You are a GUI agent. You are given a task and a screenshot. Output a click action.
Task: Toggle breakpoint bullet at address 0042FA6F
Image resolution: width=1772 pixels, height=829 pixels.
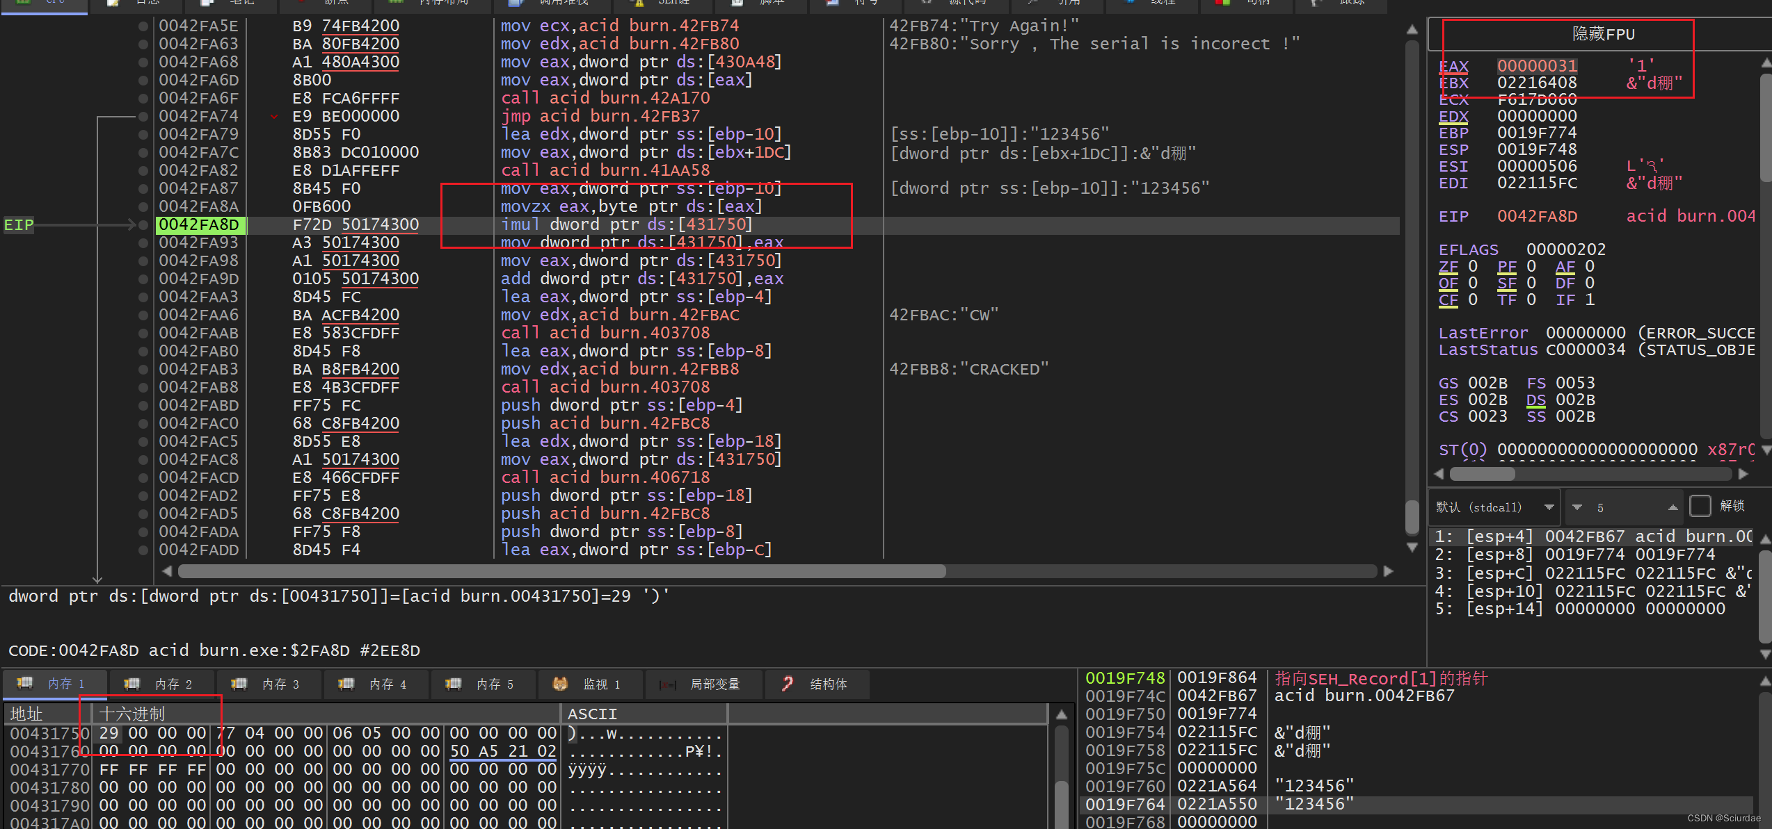point(143,98)
